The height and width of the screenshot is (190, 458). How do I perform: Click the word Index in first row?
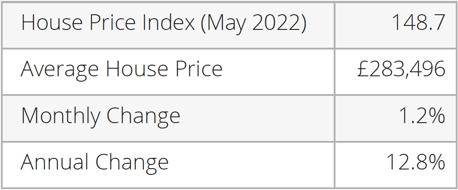click(168, 22)
